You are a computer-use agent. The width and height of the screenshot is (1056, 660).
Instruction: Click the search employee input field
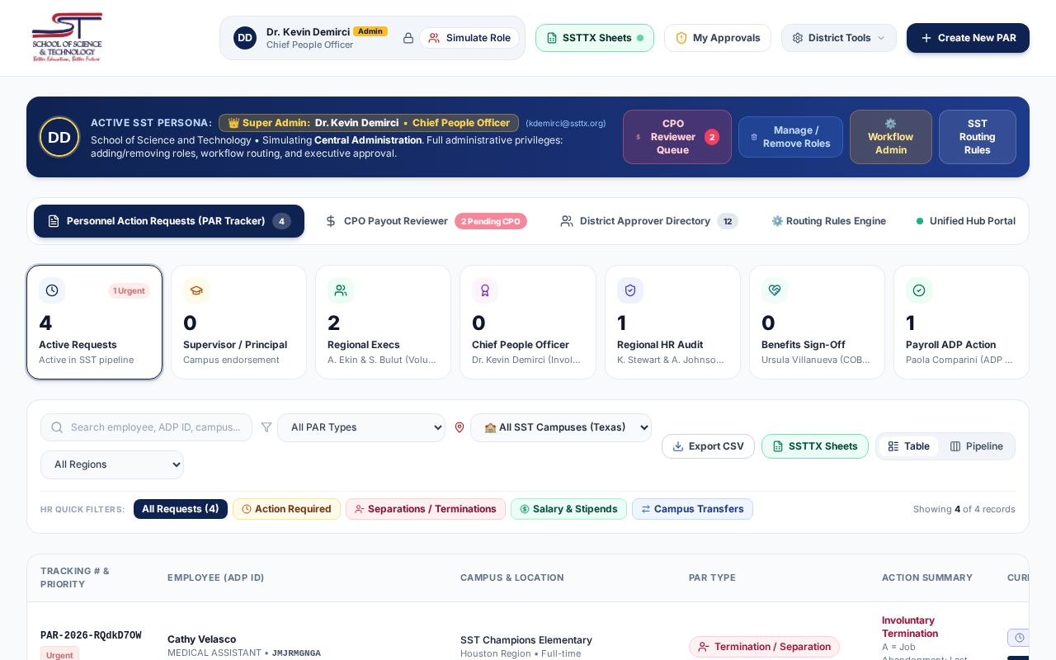pyautogui.click(x=146, y=427)
